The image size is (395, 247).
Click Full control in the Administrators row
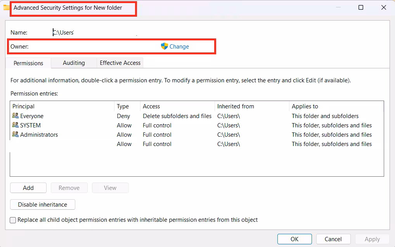(157, 135)
